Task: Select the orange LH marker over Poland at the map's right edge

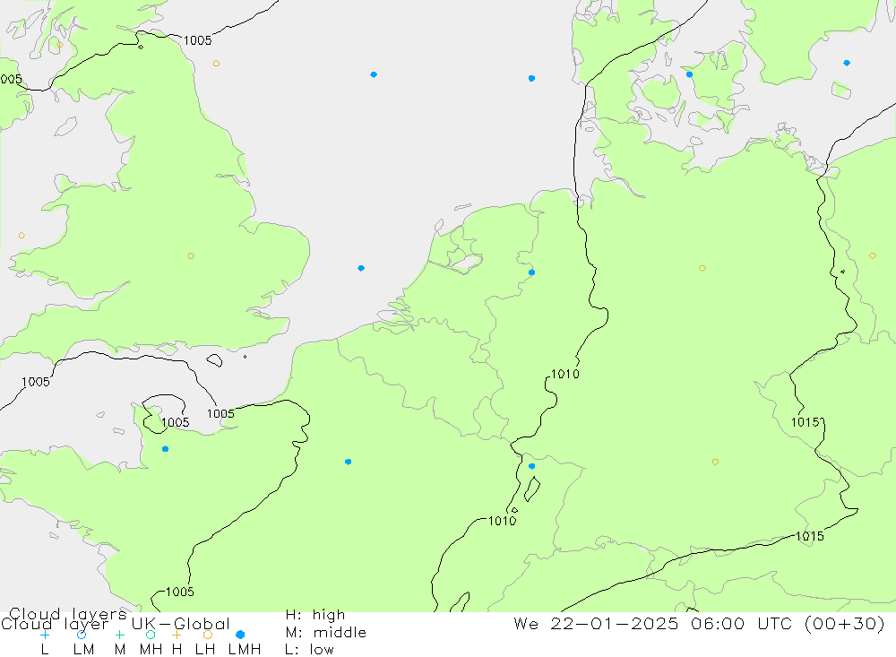Action: coord(873,255)
